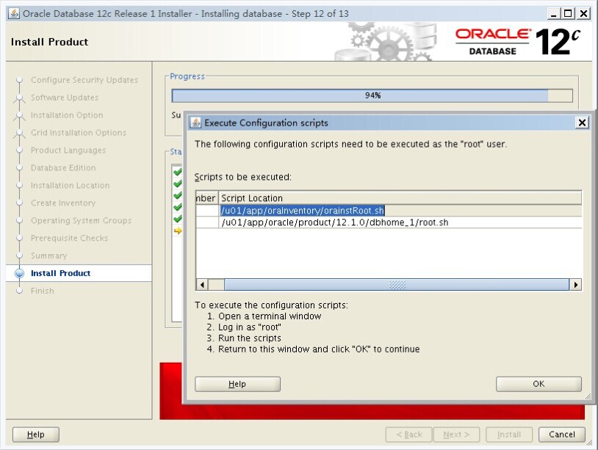Select the Finish step in the sidebar

coord(42,291)
